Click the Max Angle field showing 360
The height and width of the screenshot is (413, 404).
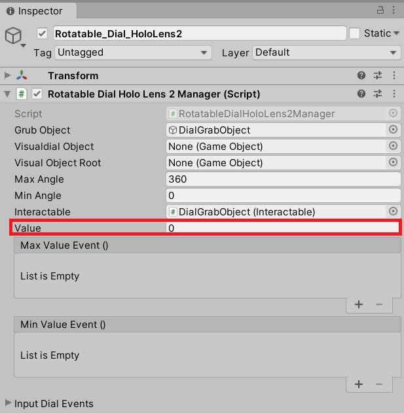pos(284,179)
